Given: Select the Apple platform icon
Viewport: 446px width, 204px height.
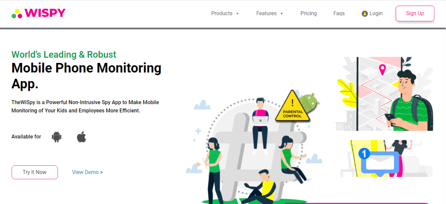Looking at the screenshot, I should [81, 137].
